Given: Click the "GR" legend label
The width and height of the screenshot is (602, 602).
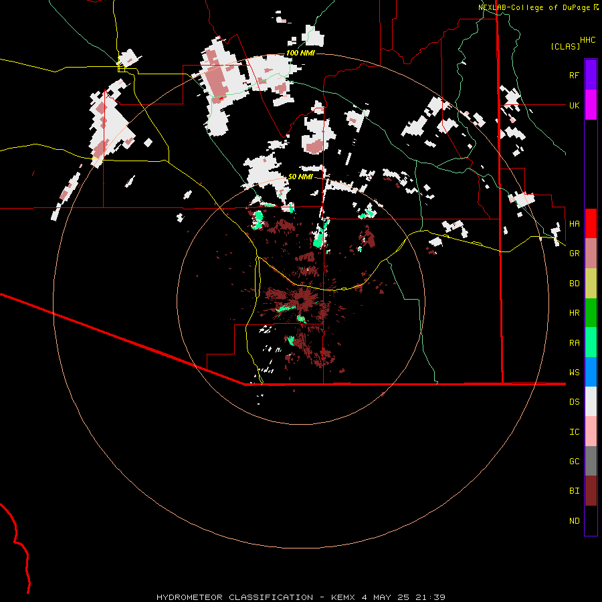Looking at the screenshot, I should (x=574, y=254).
